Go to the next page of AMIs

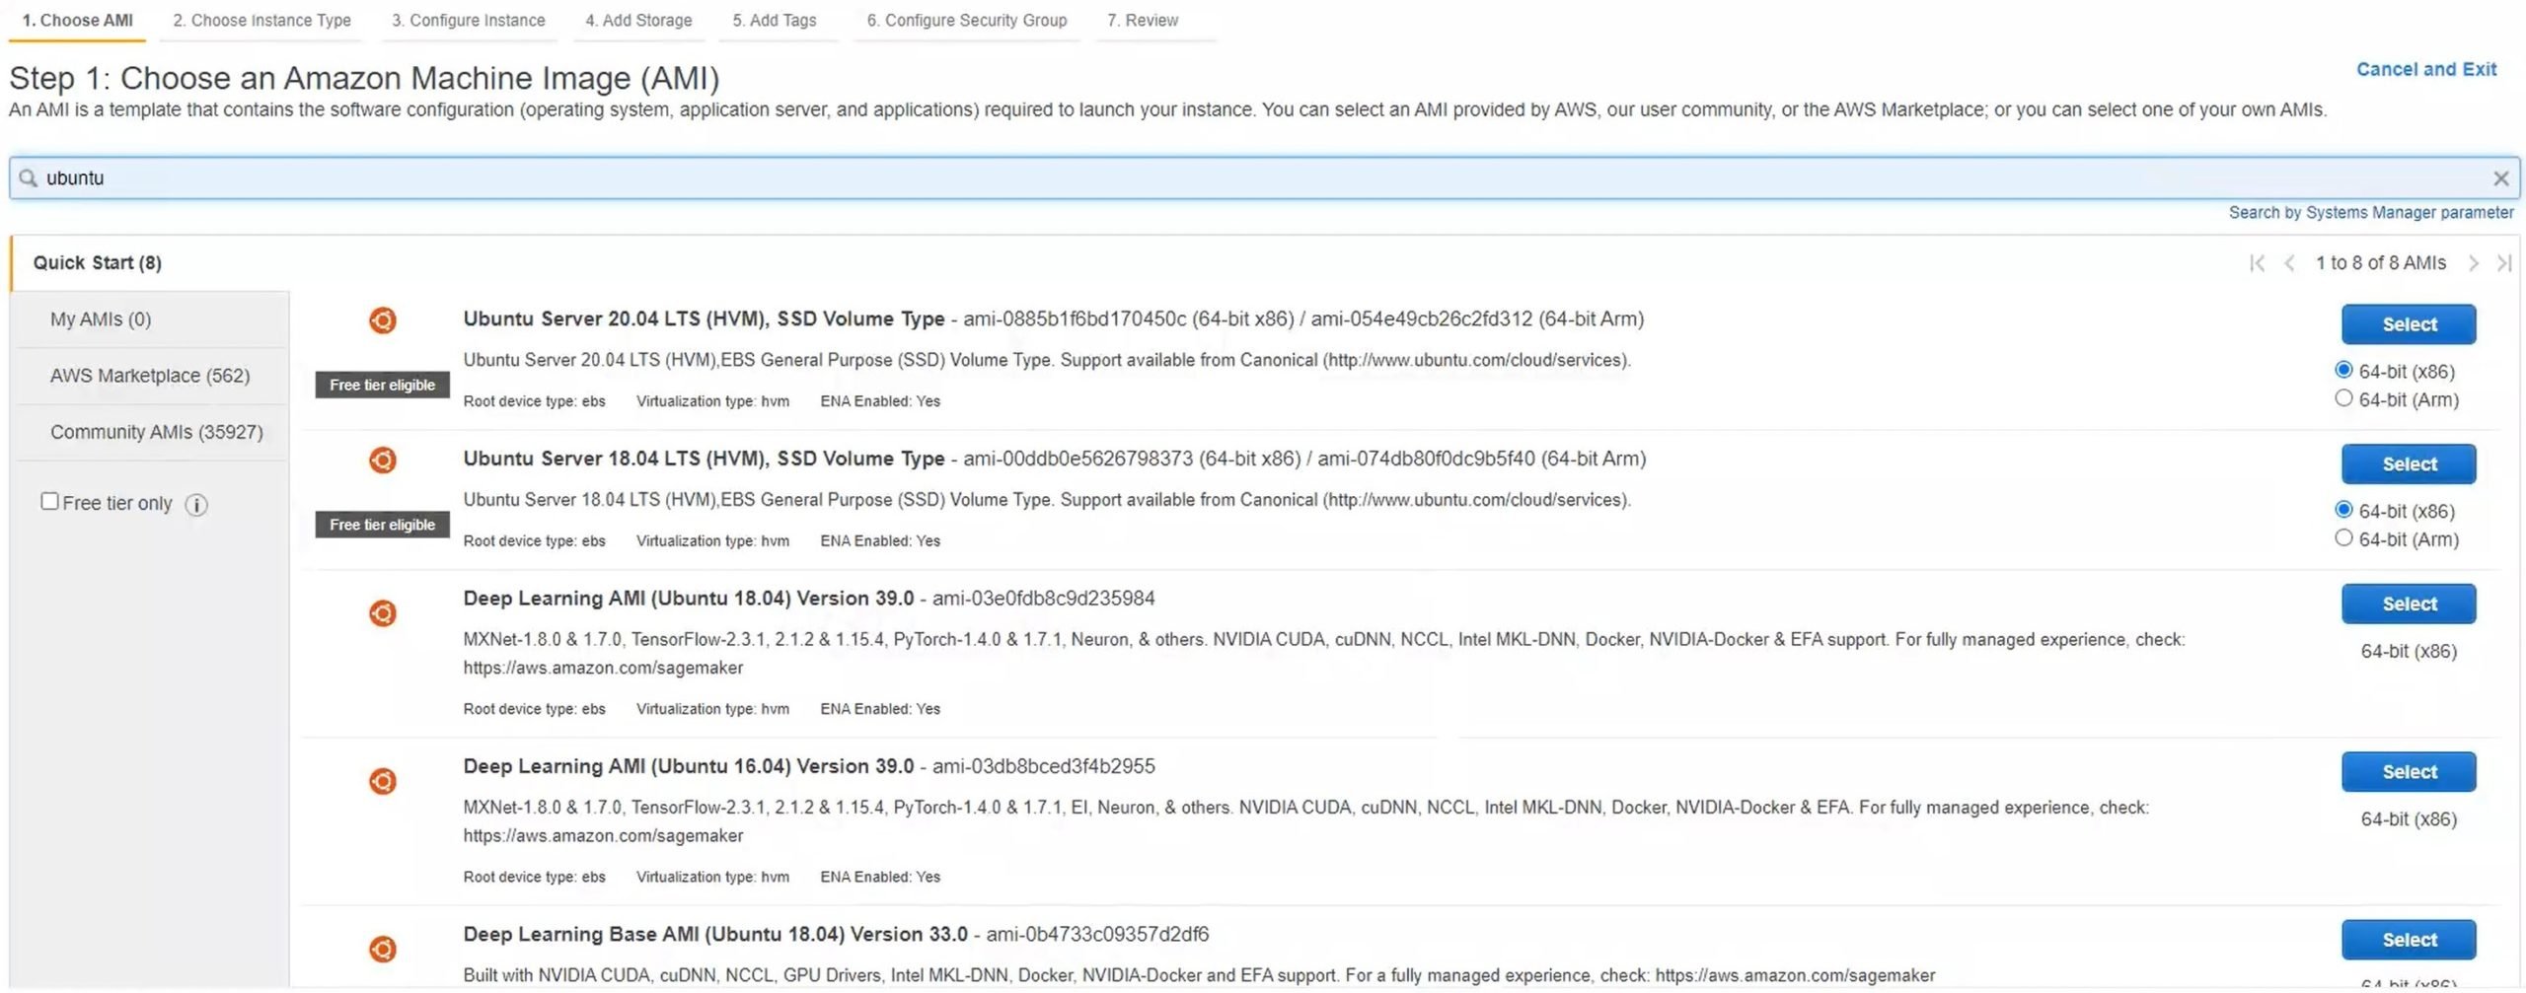point(2473,263)
